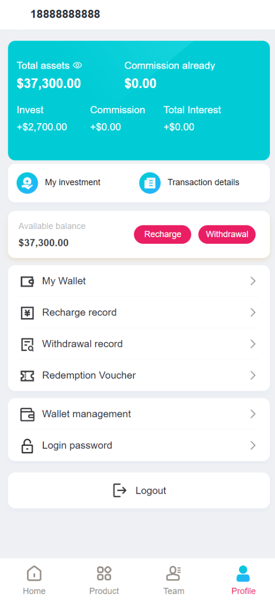This screenshot has height=600, width=275.
Task: Tap the pink Withdrawal button
Action: 227,234
